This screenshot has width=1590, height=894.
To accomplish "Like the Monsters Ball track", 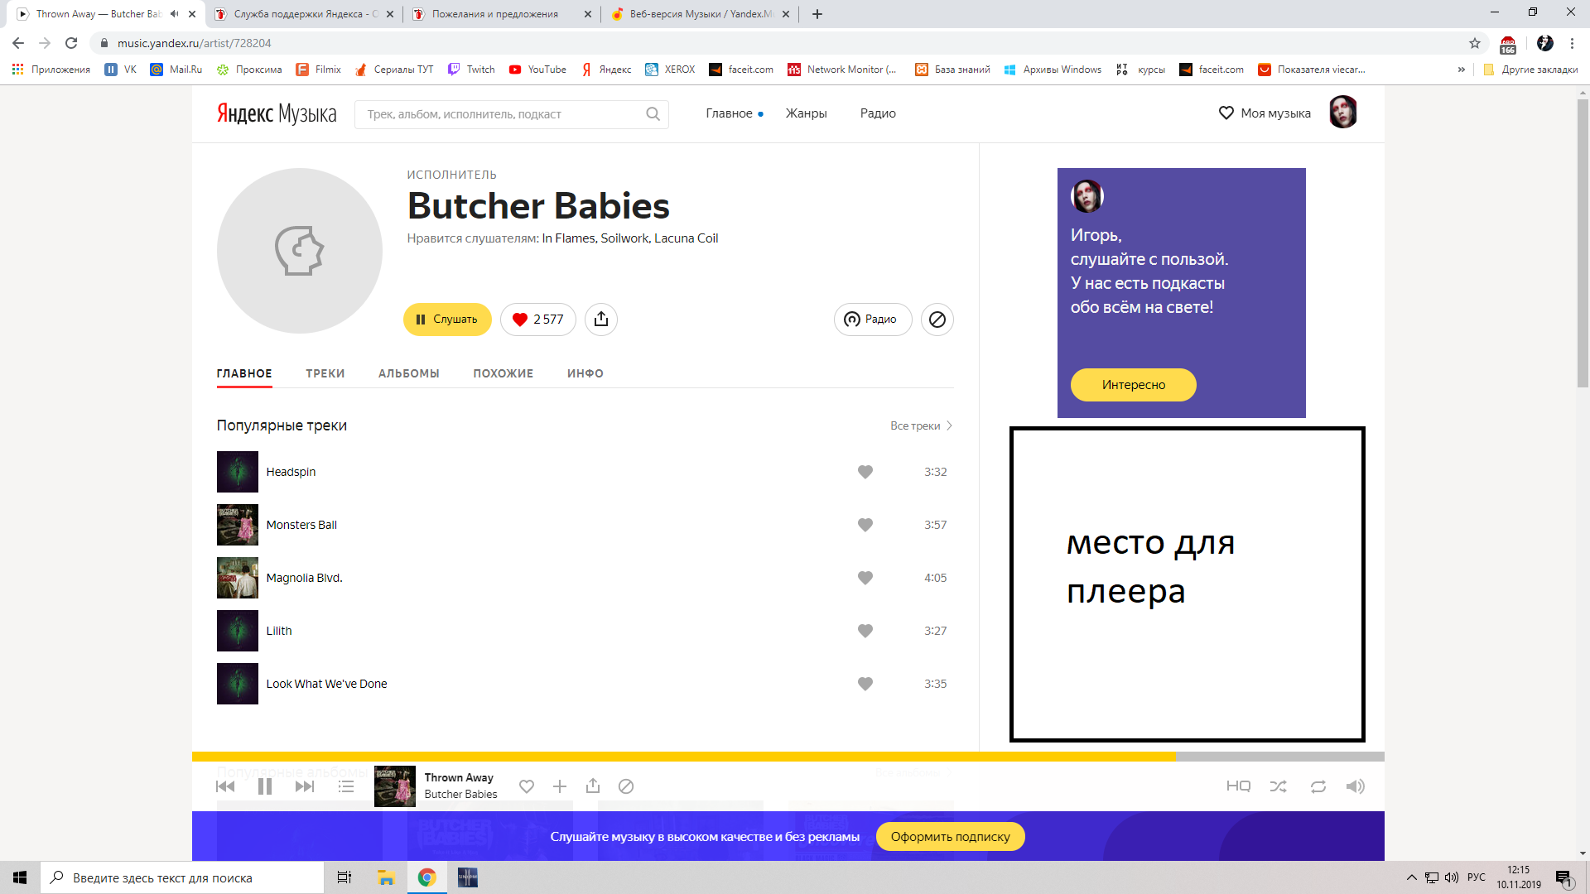I will [x=865, y=525].
